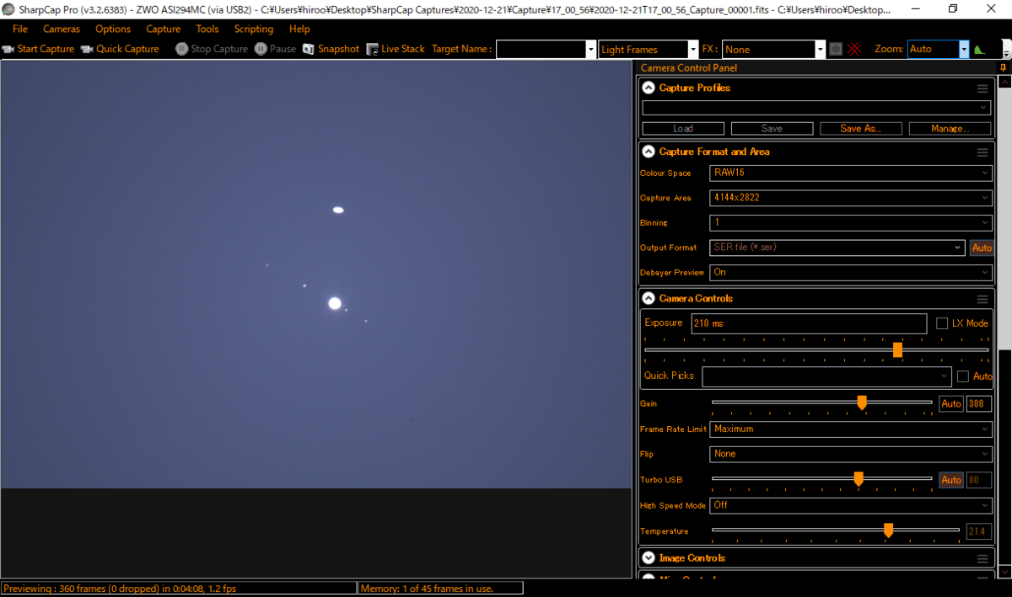This screenshot has height=597, width=1012.
Task: Open the Output Format SER file dropdown
Action: 837,248
